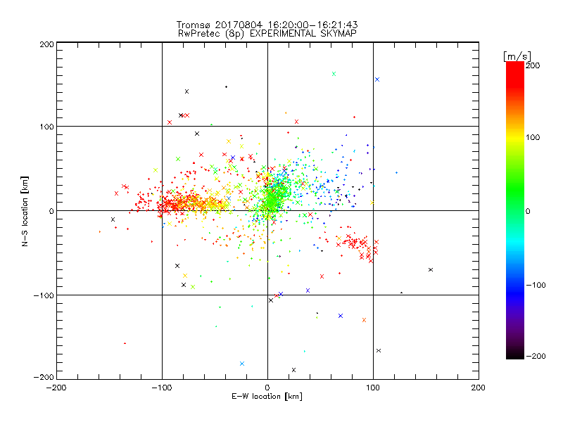Image resolution: width=563 pixels, height=422 pixels.
Task: Click the y-axis tick label "200" at top
Action: (46, 44)
